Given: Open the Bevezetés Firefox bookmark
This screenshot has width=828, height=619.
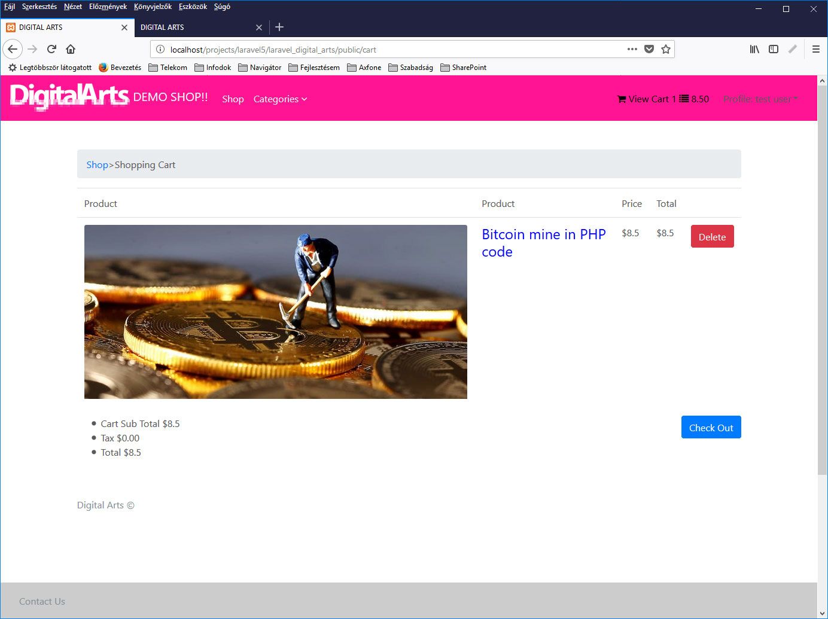Looking at the screenshot, I should click(x=120, y=68).
